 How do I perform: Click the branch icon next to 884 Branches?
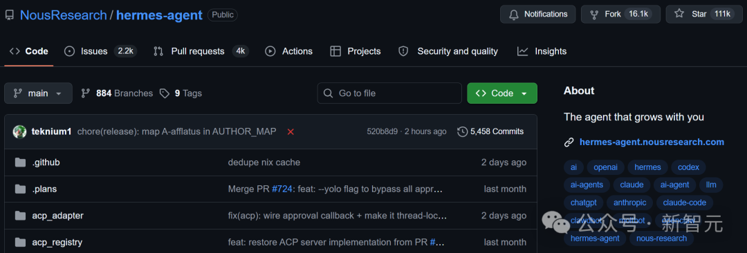tap(86, 93)
